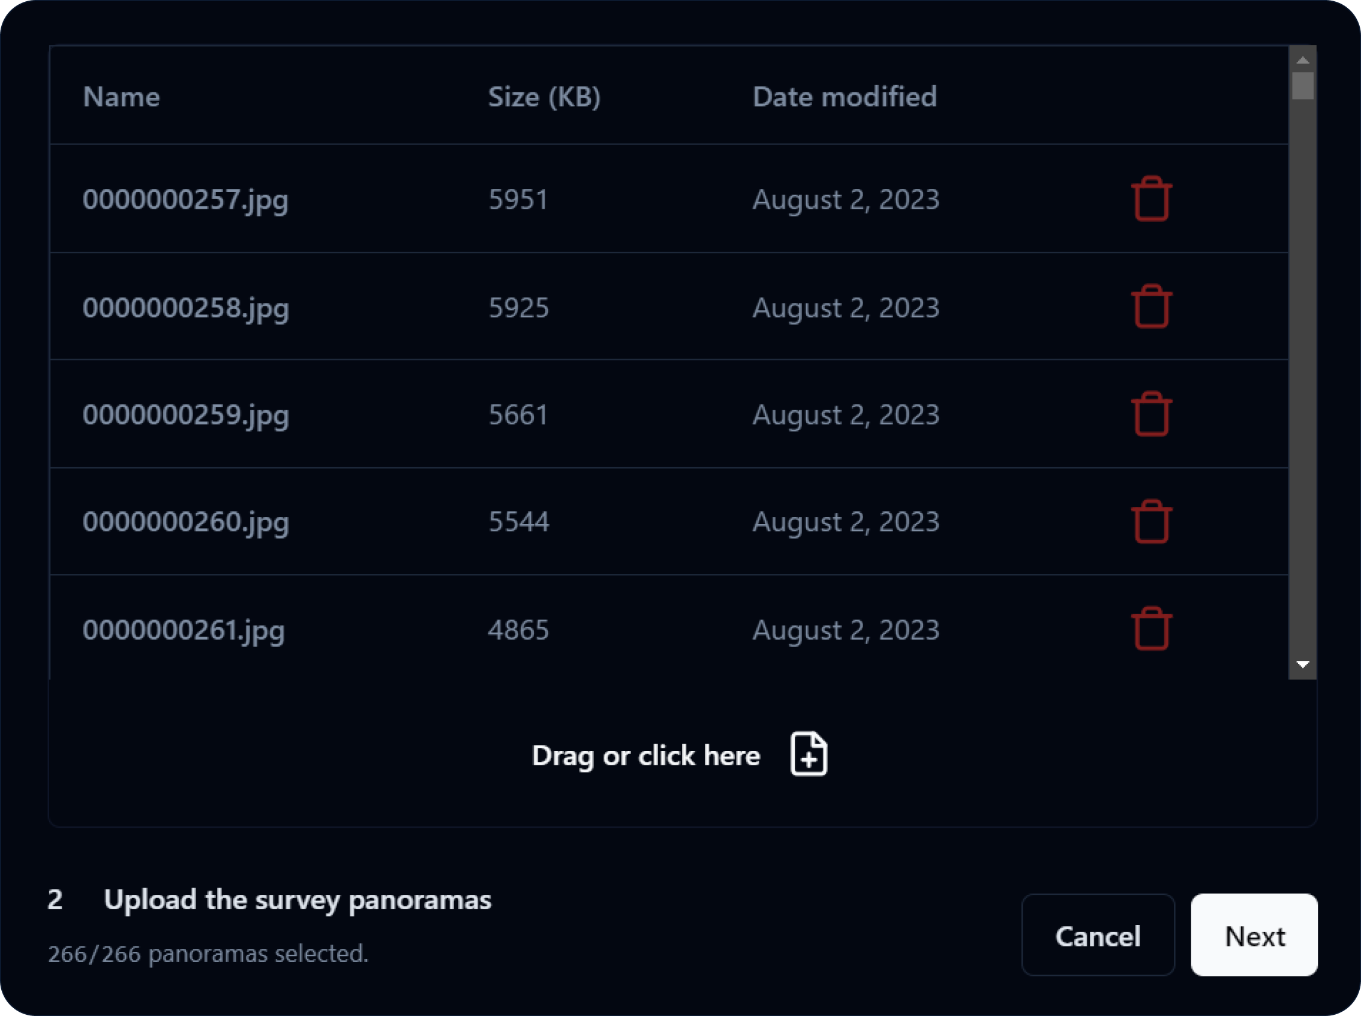The width and height of the screenshot is (1361, 1016).
Task: Delete 0000000257.jpg with trash icon
Action: pos(1151,199)
